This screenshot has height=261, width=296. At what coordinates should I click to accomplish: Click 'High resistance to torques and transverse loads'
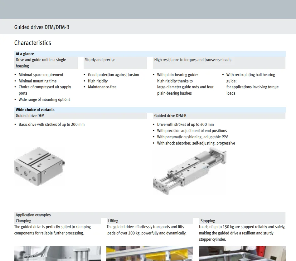coord(193,60)
